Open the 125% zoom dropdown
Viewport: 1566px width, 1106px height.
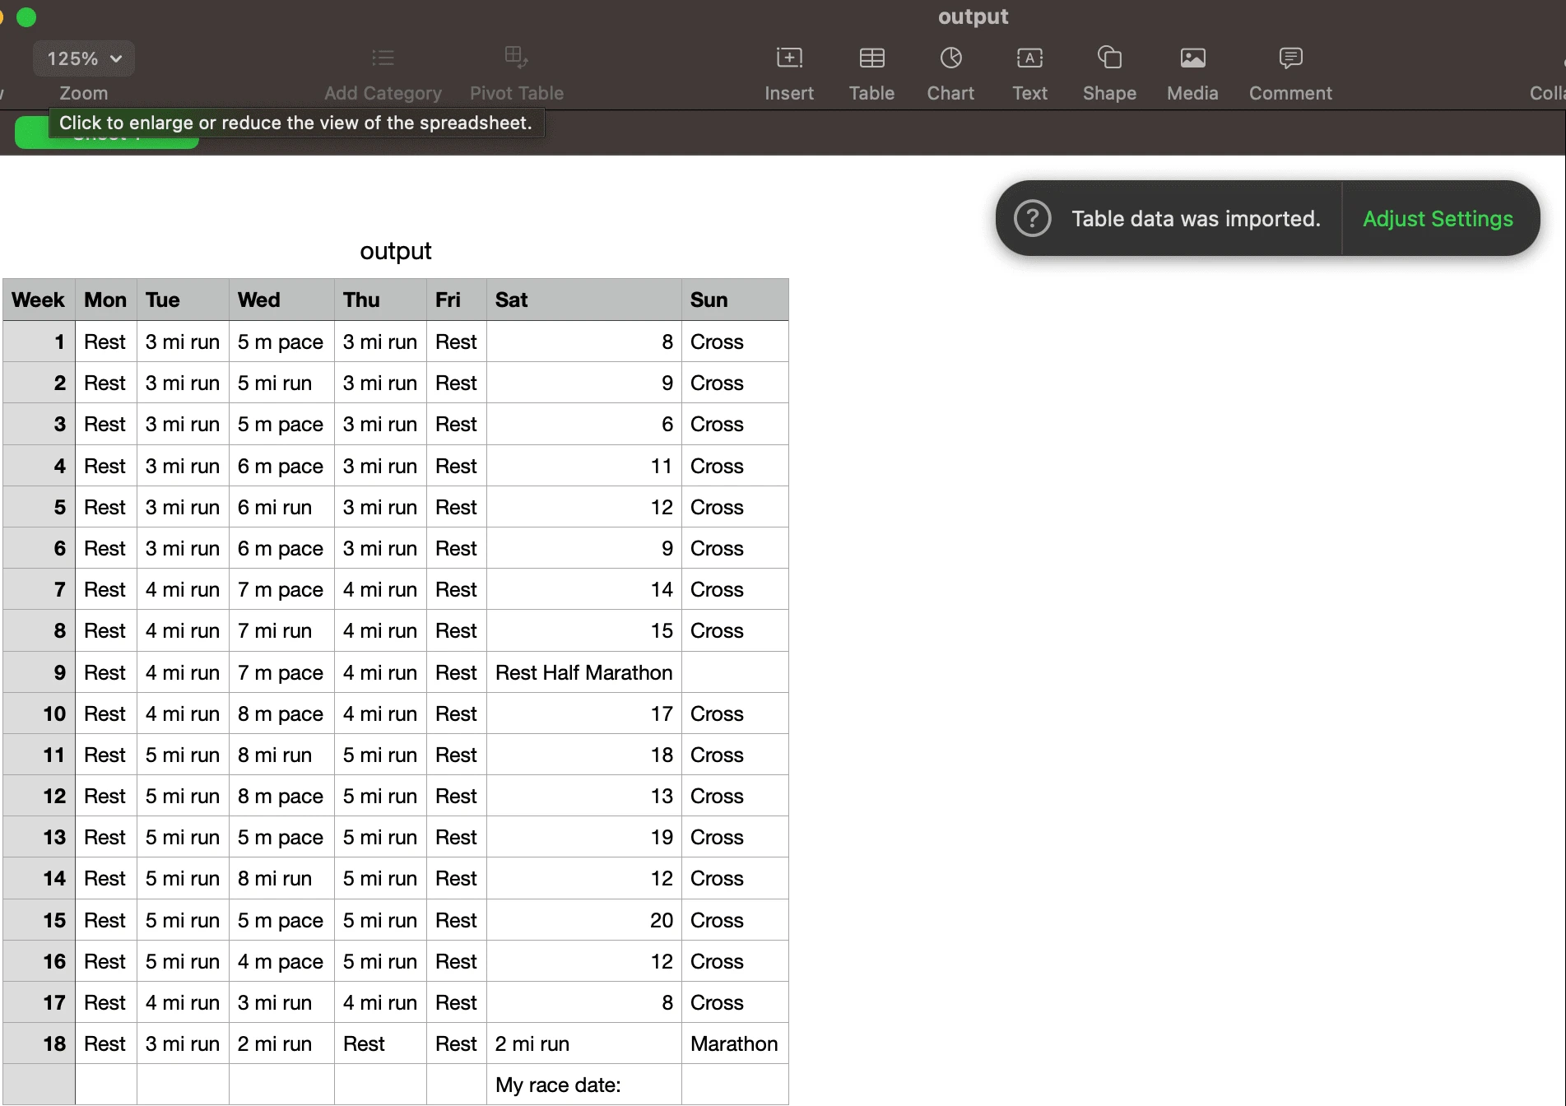click(84, 58)
